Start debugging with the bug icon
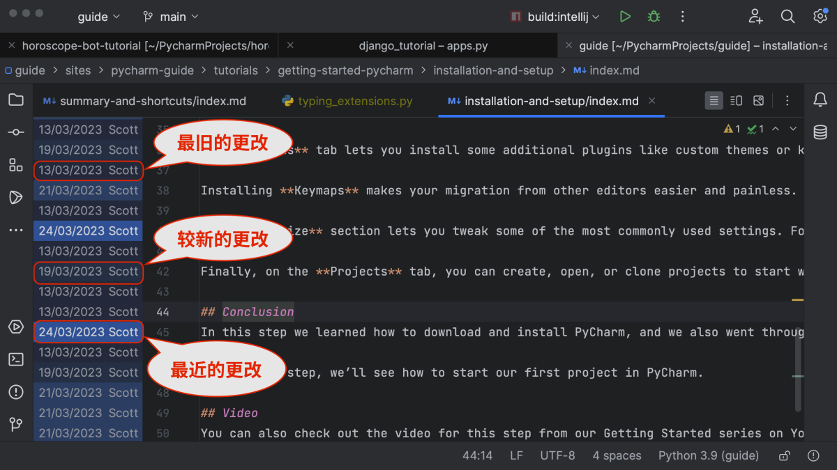The width and height of the screenshot is (837, 470). [654, 17]
